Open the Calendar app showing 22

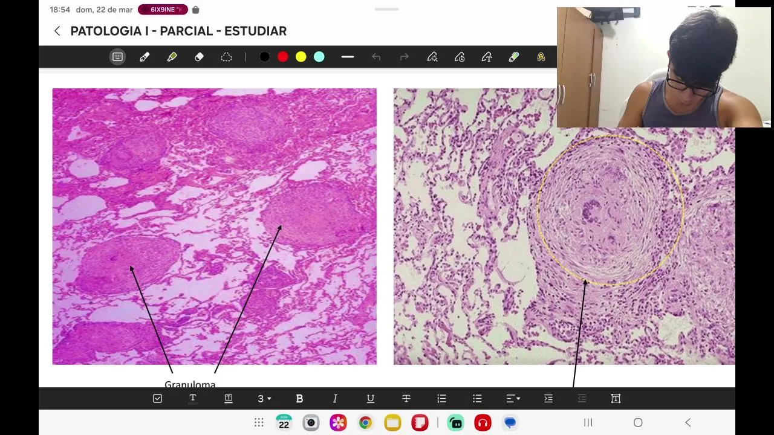click(284, 422)
